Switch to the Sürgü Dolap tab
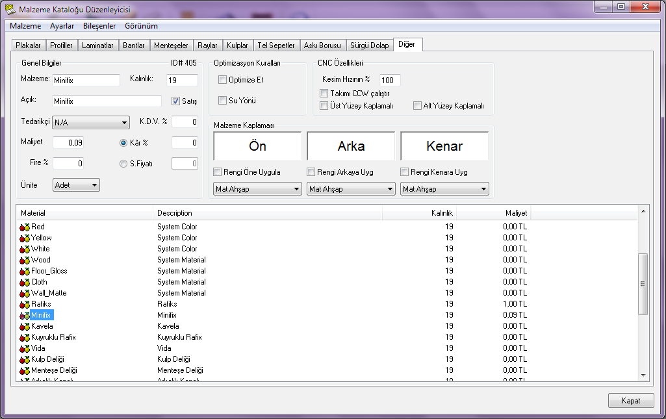 click(x=370, y=45)
